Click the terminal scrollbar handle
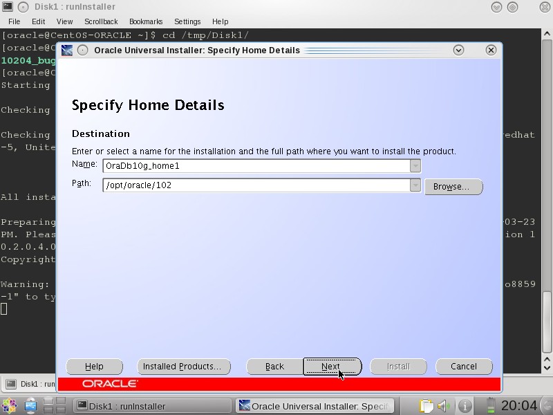The image size is (553, 415). coord(547,322)
